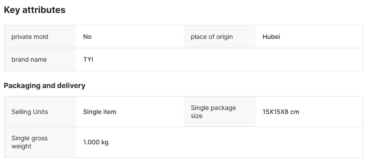Image resolution: width=367 pixels, height=164 pixels.
Task: Click the 1.000 kg weight value
Action: (x=96, y=142)
